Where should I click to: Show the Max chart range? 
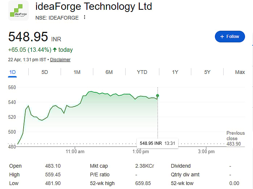pyautogui.click(x=240, y=72)
